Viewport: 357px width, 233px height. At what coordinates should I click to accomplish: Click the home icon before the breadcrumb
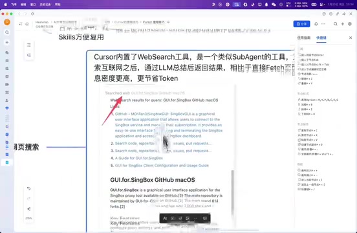27,24
